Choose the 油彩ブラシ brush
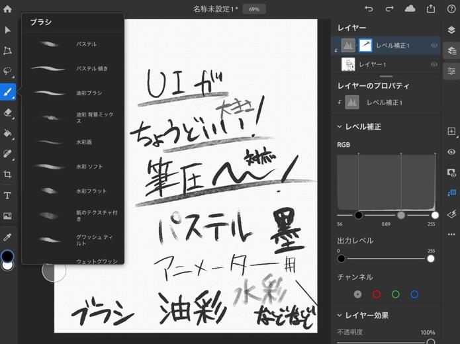 pyautogui.click(x=73, y=93)
